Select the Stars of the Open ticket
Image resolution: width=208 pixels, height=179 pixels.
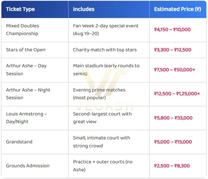26,50
